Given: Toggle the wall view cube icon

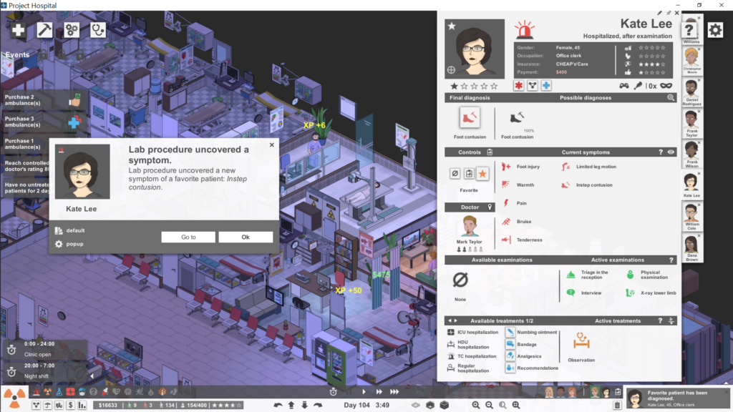Looking at the screenshot, I should (444, 405).
